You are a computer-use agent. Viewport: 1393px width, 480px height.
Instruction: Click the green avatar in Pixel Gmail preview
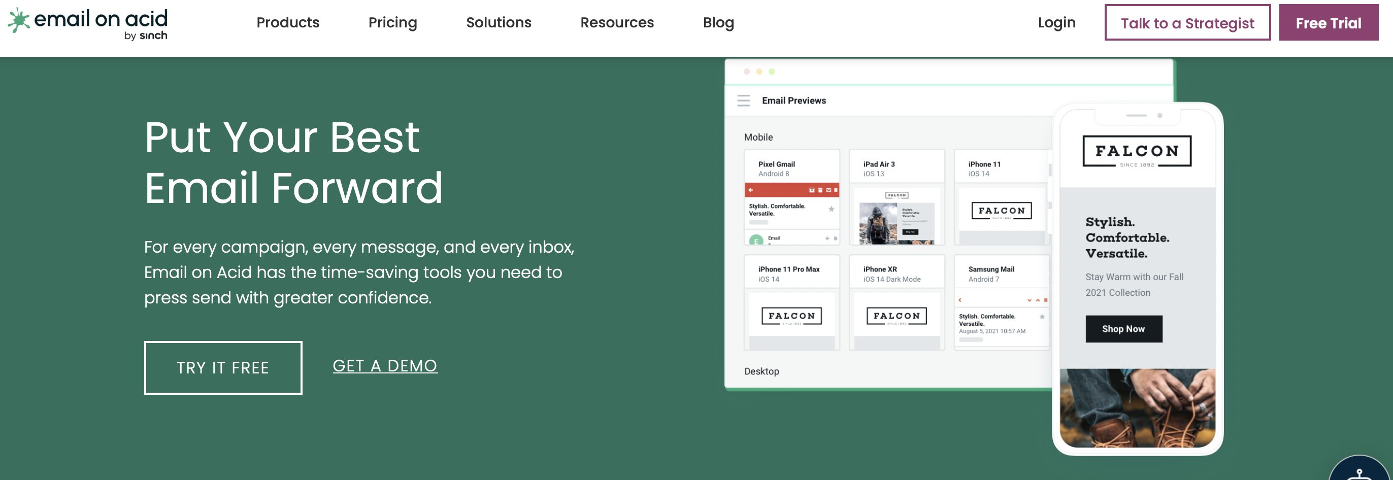tap(756, 240)
